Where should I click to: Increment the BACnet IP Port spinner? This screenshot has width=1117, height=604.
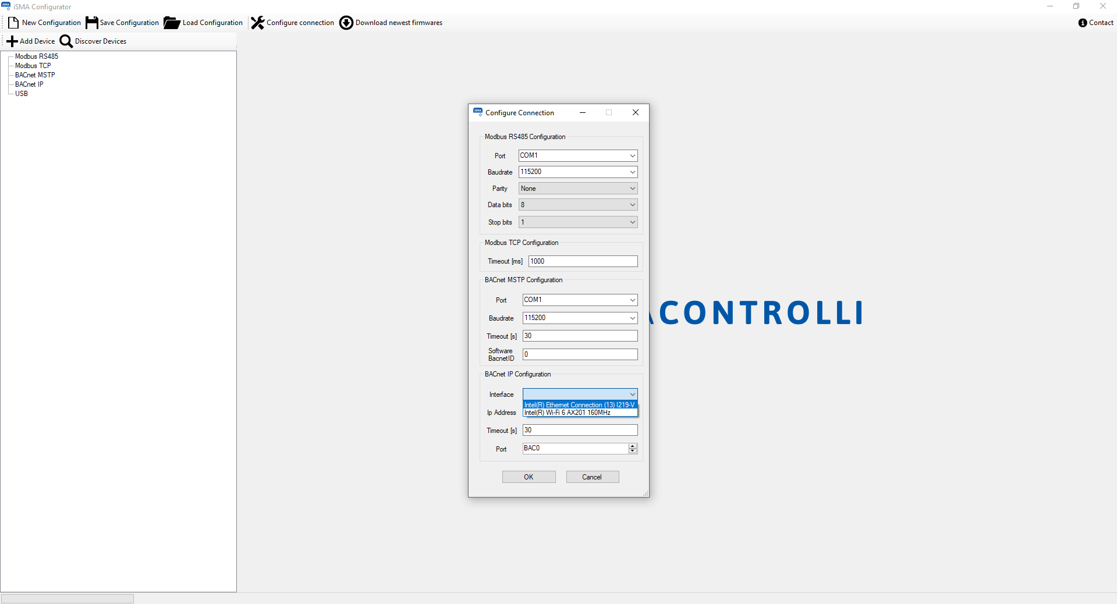pyautogui.click(x=633, y=446)
